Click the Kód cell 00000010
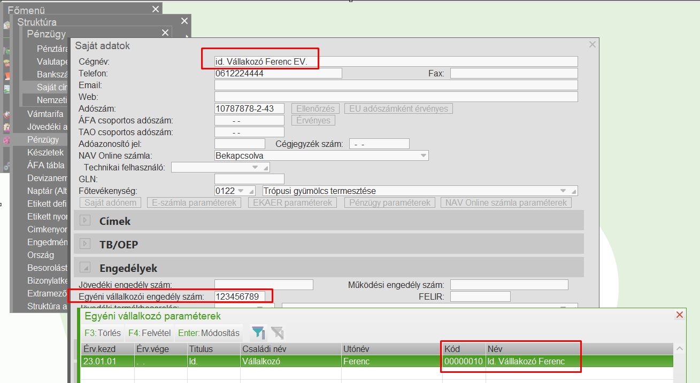 tap(464, 361)
